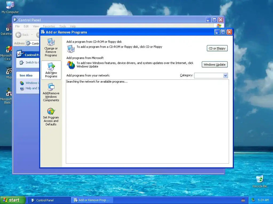Click 'Searching the network for available programs' text
The height and width of the screenshot is (204, 273).
pyautogui.click(x=97, y=82)
